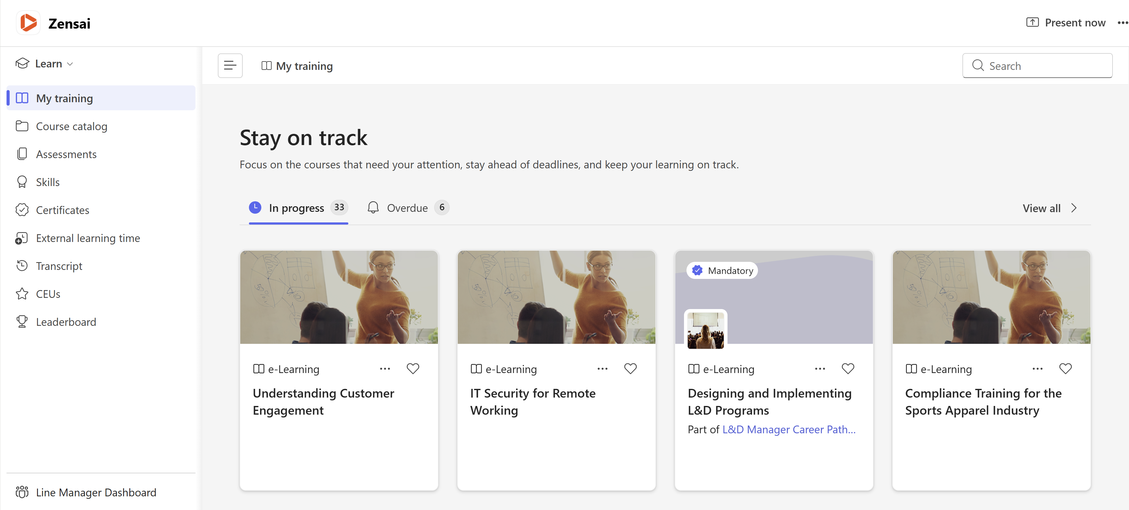Open Certificates in the sidebar

101,210
